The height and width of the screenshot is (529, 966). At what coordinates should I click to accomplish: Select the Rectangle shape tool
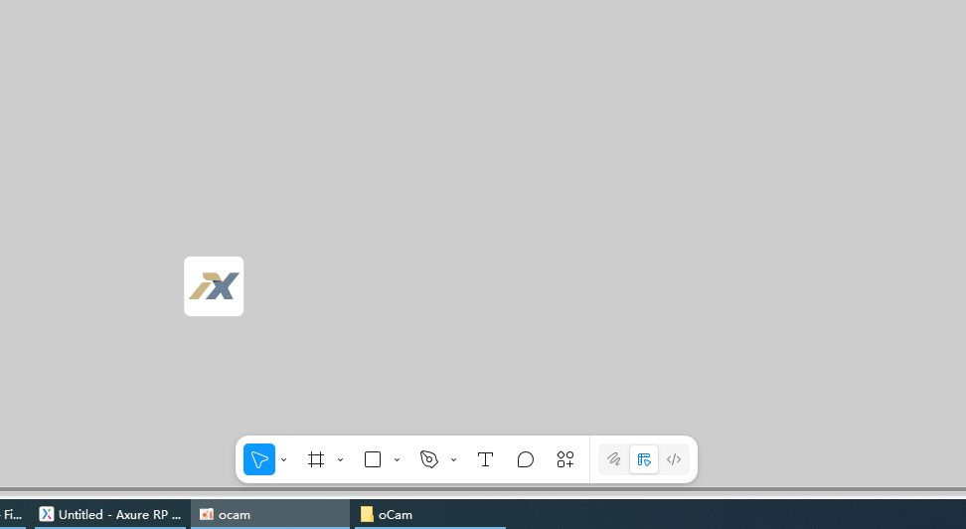(373, 459)
